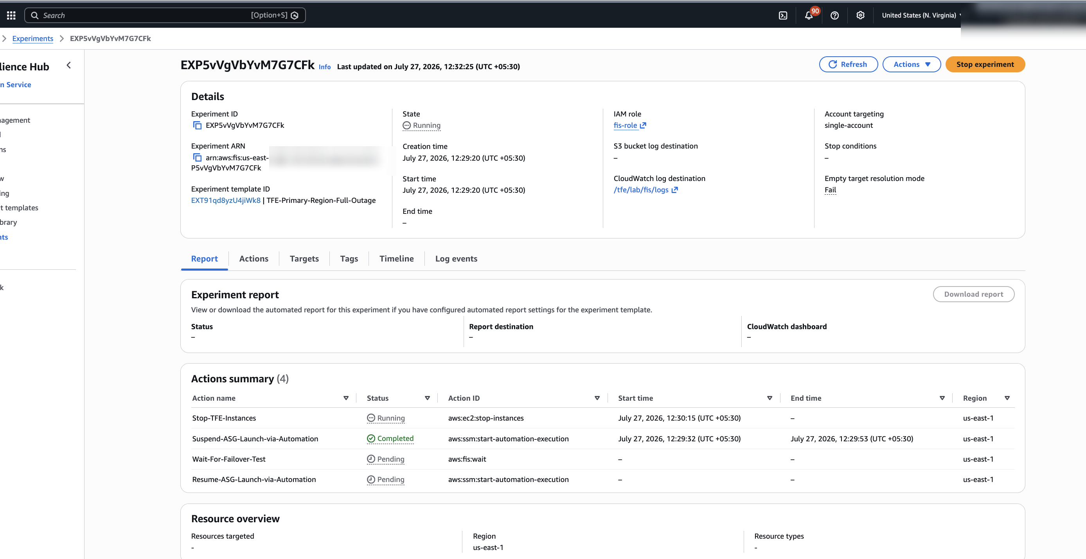Click Pending status icon for Wait-For-Failover-Test
Image resolution: width=1086 pixels, height=559 pixels.
point(370,459)
